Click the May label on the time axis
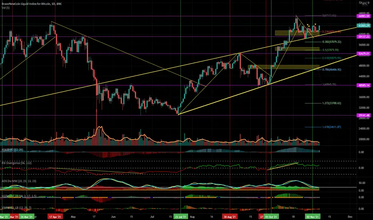The image size is (373, 220). (73, 217)
